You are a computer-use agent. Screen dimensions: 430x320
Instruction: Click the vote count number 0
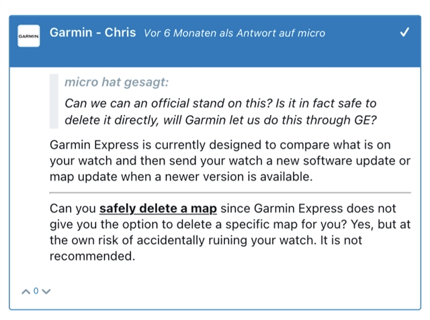(36, 291)
